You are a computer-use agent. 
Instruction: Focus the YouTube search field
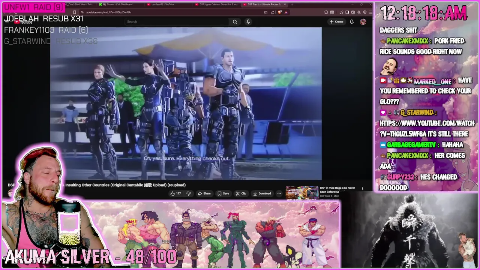(x=176, y=22)
